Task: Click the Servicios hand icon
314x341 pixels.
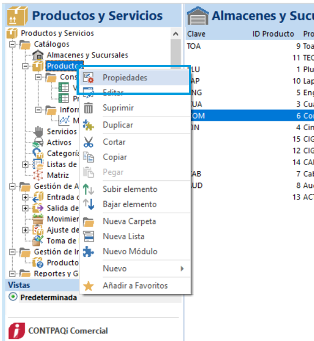Action: coord(38,131)
